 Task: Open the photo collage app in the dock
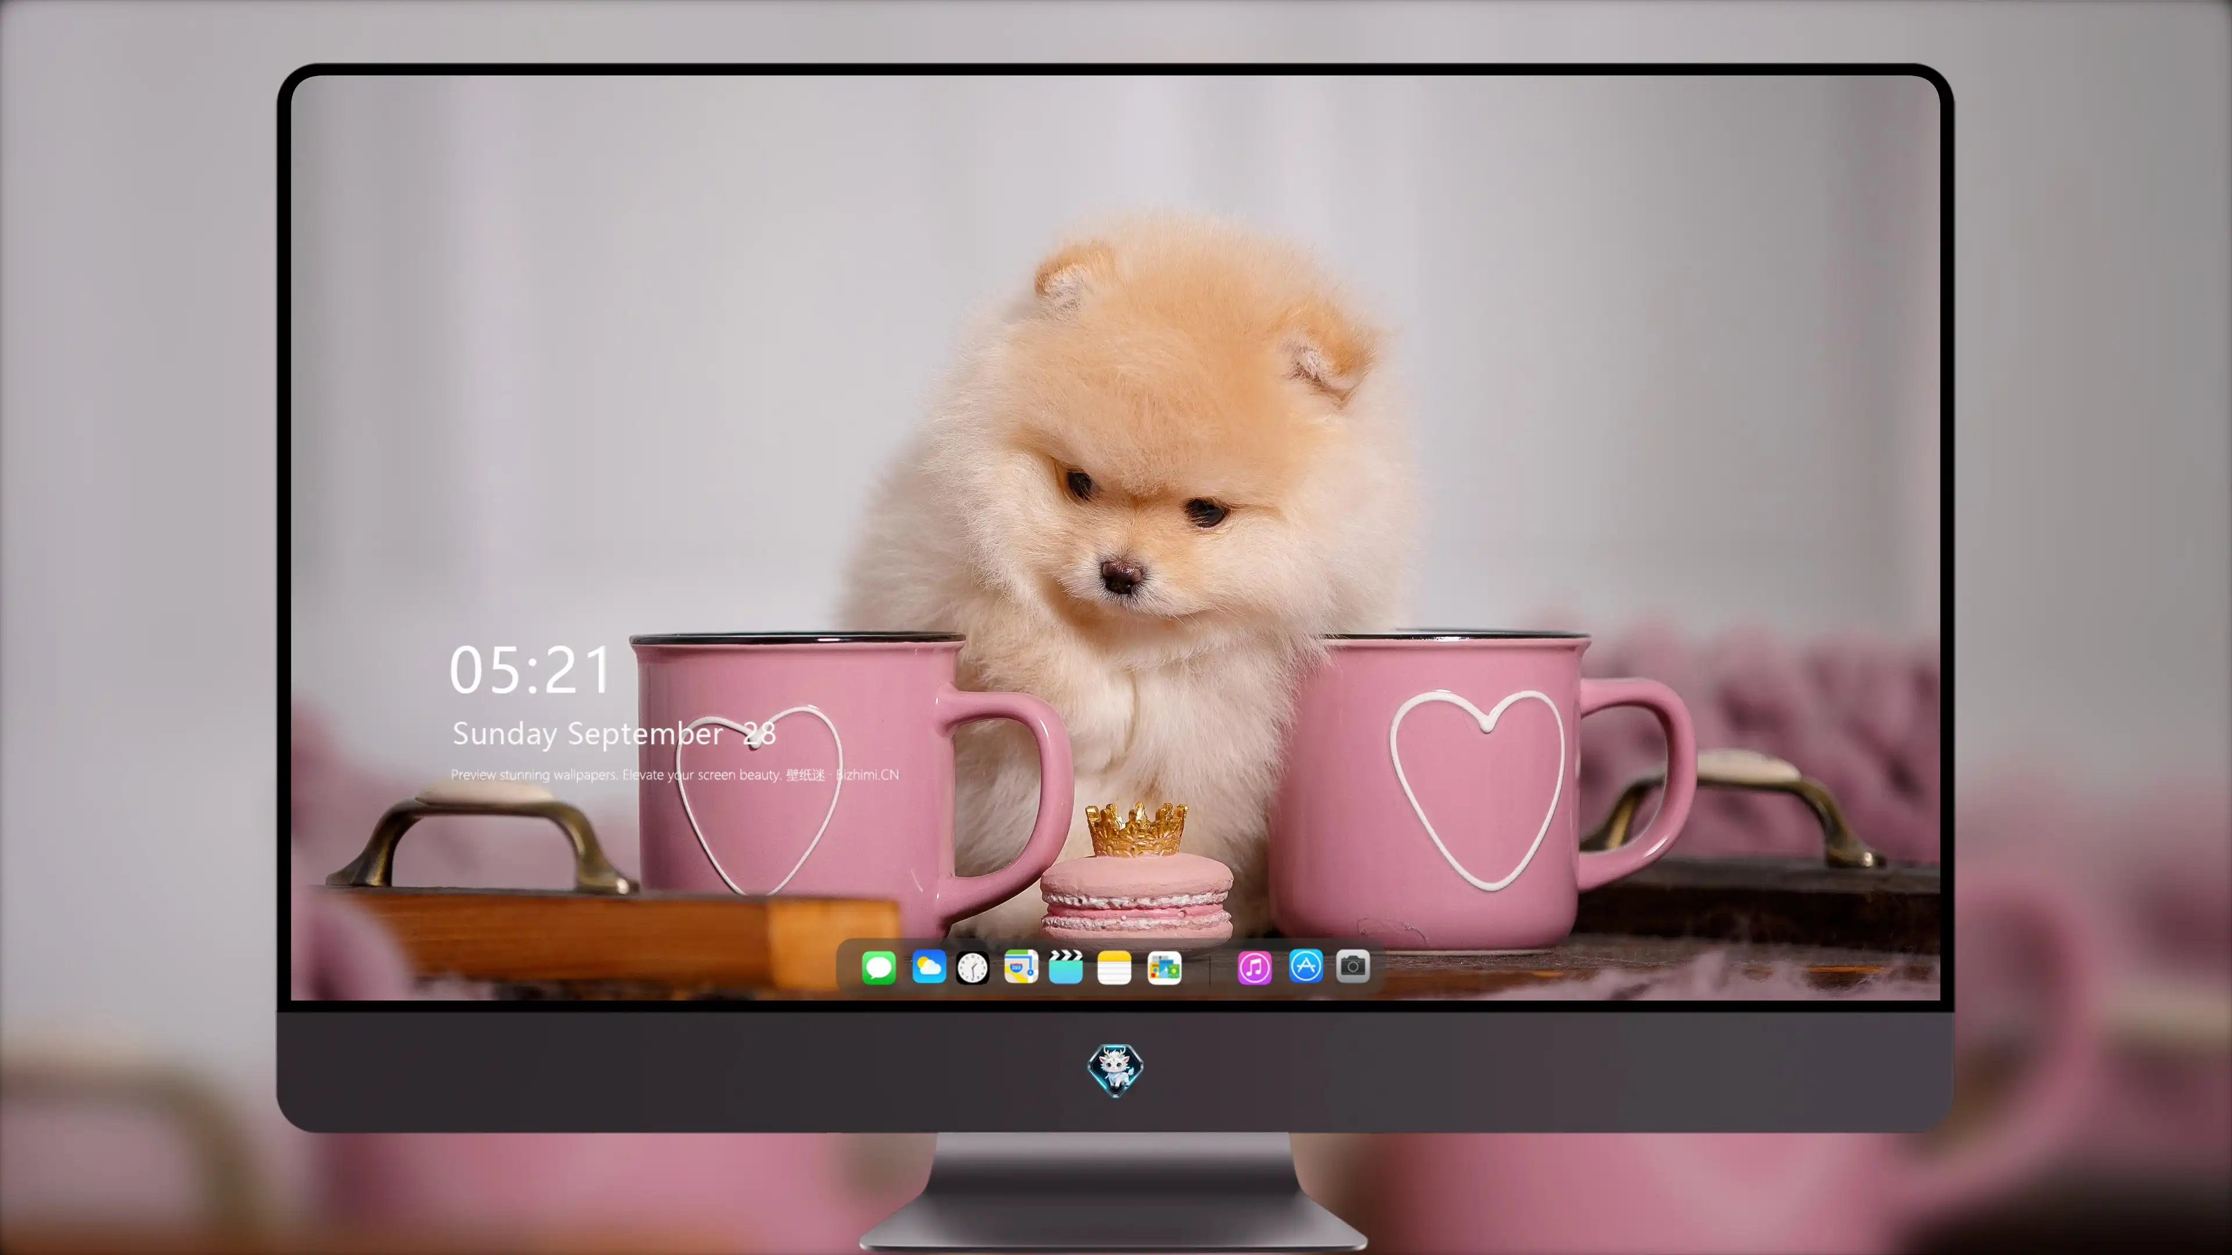tap(1164, 967)
